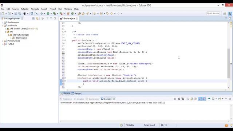The height and width of the screenshot is (131, 233).
Task: Open the File menu
Action: coord(3,9)
